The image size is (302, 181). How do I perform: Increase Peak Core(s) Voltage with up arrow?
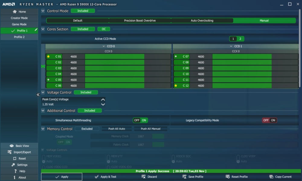(103, 99)
